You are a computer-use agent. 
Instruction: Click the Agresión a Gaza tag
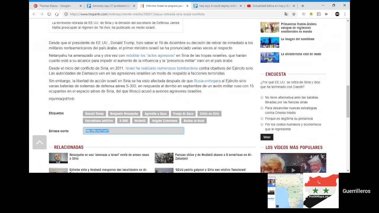tap(155, 114)
